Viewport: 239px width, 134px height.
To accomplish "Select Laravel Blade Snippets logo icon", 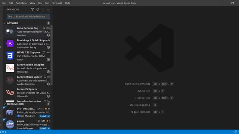I will pyautogui.click(x=10, y=68).
